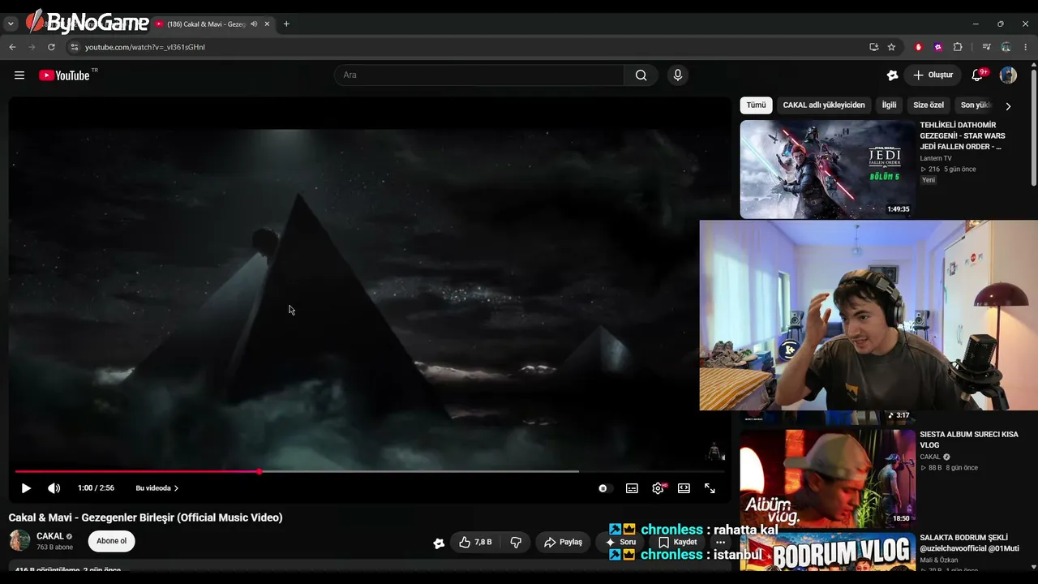The width and height of the screenshot is (1038, 584).
Task: Open the Lantern TV channel link
Action: [936, 158]
